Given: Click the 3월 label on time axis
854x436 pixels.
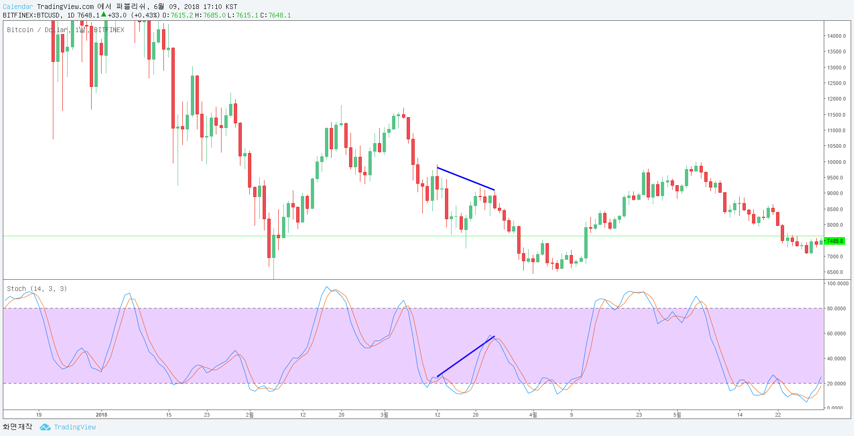Looking at the screenshot, I should tap(384, 415).
